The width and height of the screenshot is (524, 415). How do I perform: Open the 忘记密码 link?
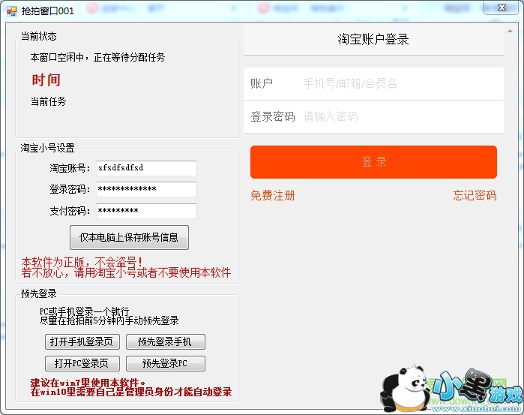coord(475,195)
